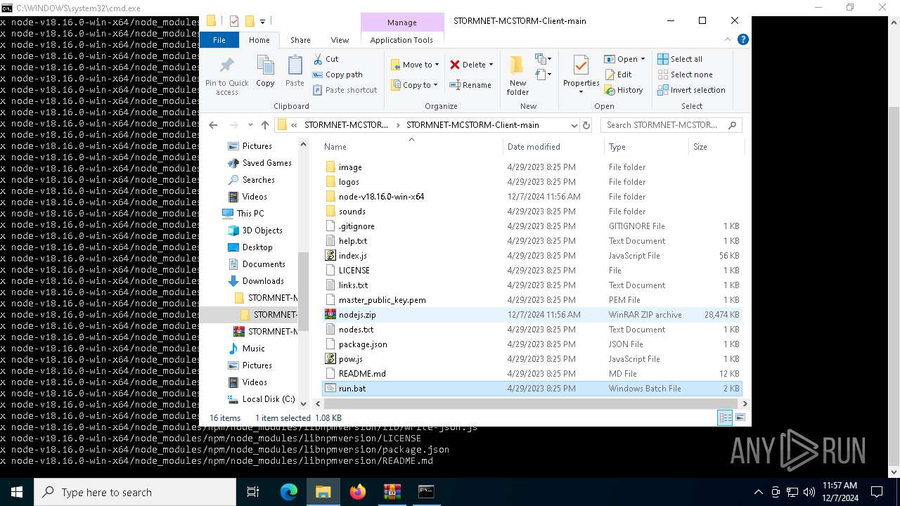Select the pow.js file icon
This screenshot has width=900, height=506.
[x=330, y=359]
